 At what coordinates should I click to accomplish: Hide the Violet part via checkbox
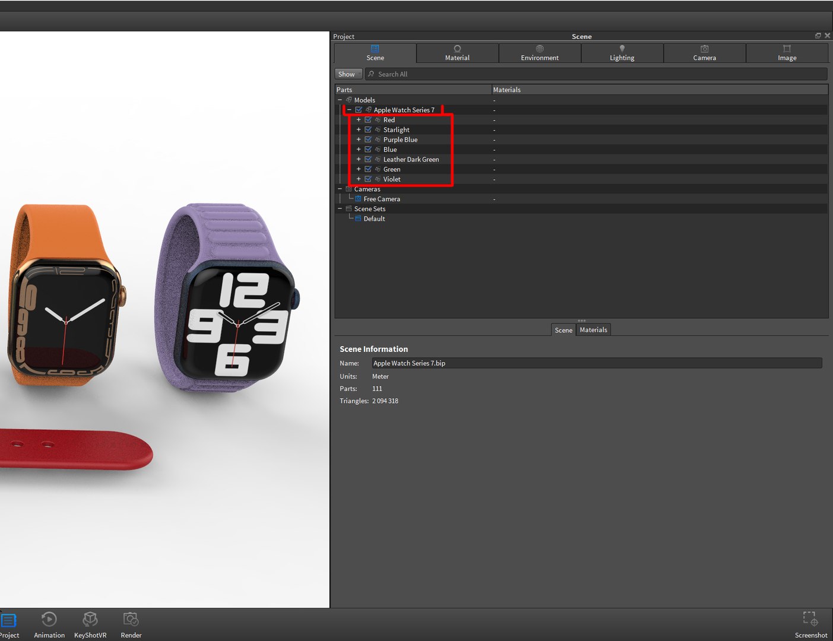pos(368,179)
